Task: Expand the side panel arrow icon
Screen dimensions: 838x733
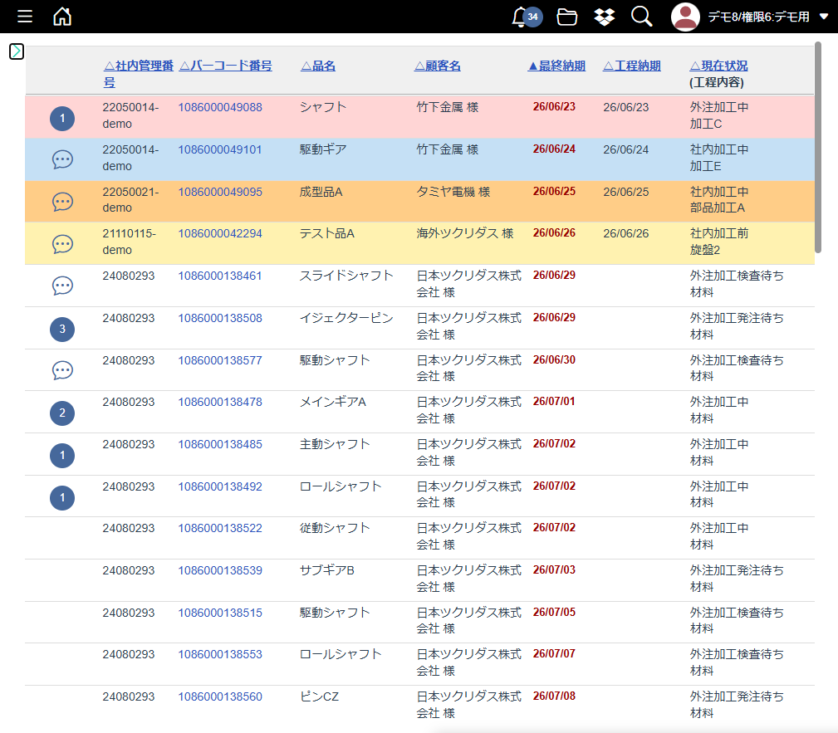Action: tap(17, 51)
